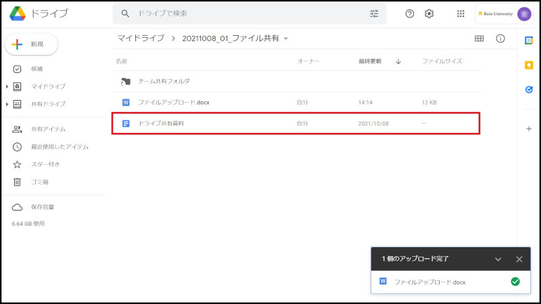Open the 20211008_01_ファイル共有 folder dropdown
This screenshot has width=541, height=304.
(x=286, y=39)
